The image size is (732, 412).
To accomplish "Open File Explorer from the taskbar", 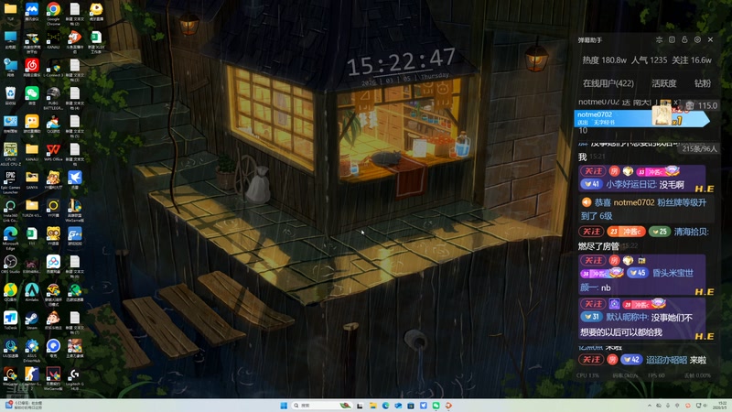I will [x=372, y=406].
